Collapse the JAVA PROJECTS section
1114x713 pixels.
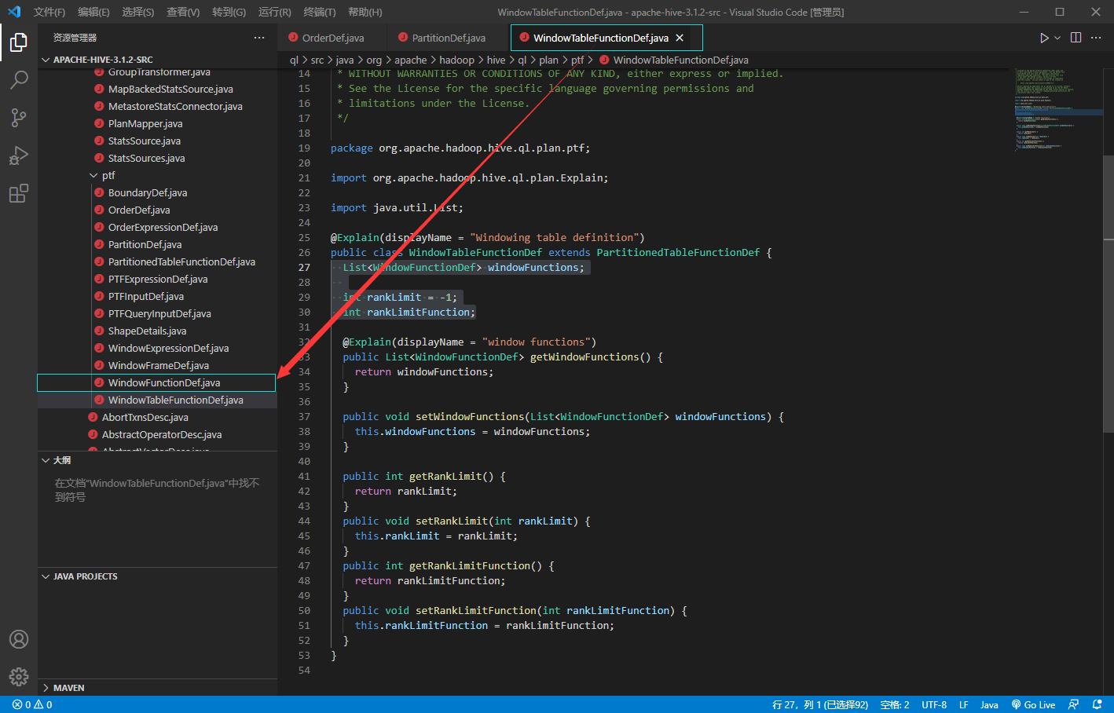click(x=157, y=576)
